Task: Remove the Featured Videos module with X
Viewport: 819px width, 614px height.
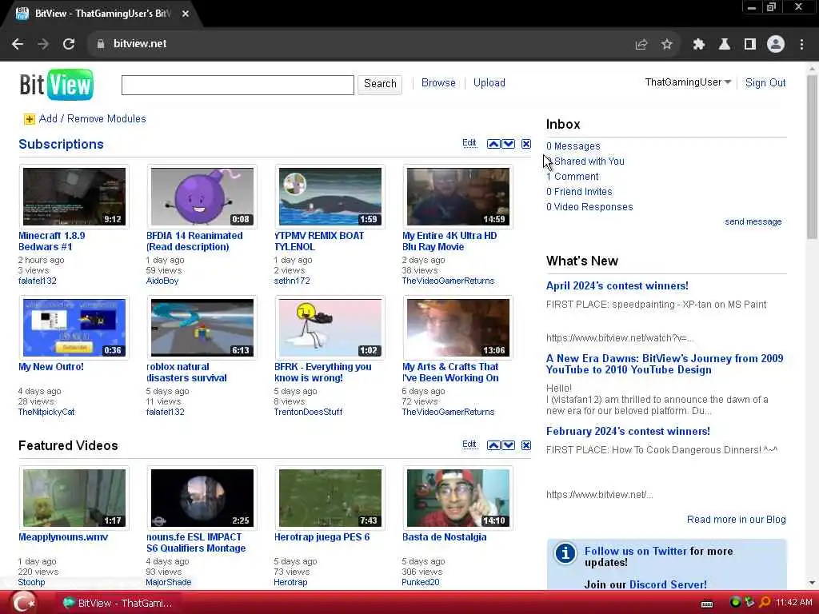Action: pyautogui.click(x=526, y=445)
